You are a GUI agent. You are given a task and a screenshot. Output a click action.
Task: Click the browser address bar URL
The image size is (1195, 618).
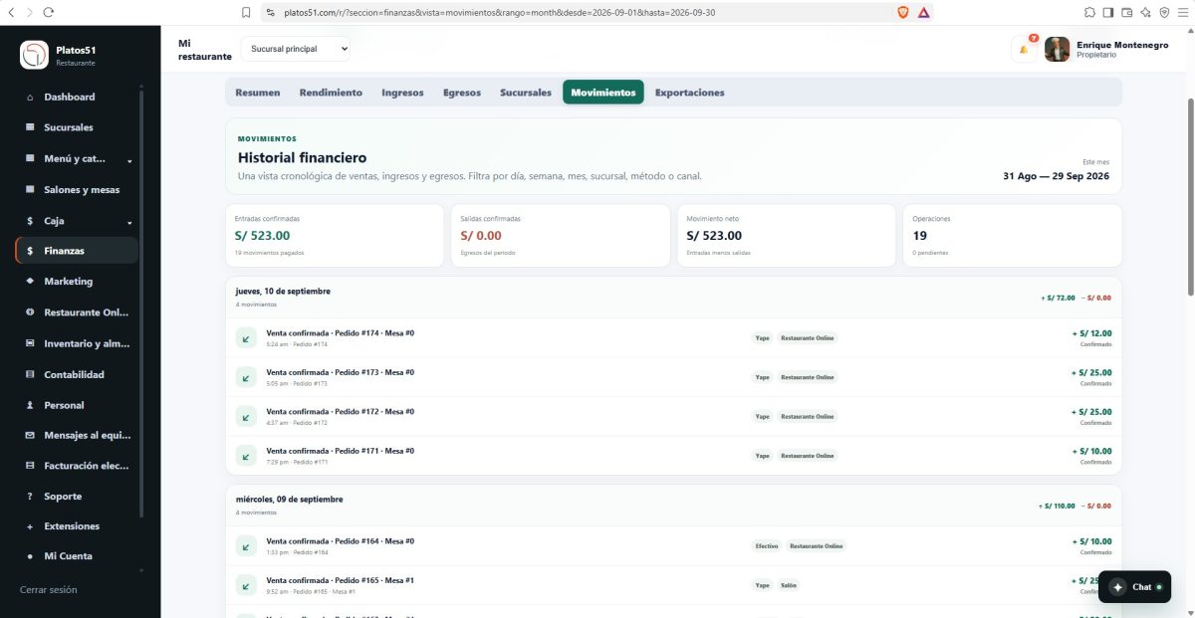[x=499, y=12]
